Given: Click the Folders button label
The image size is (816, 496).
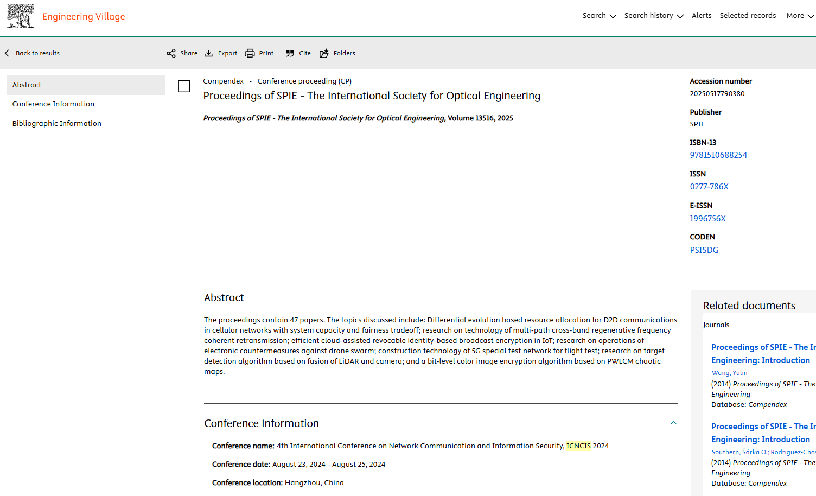Looking at the screenshot, I should tap(344, 53).
